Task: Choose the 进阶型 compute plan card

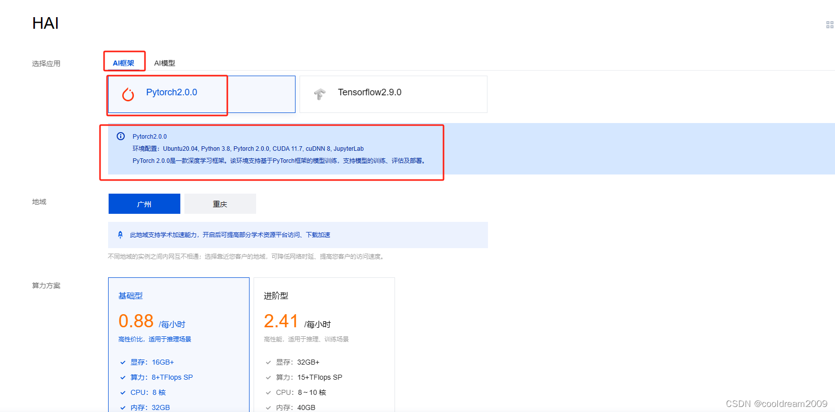Action: (x=324, y=344)
